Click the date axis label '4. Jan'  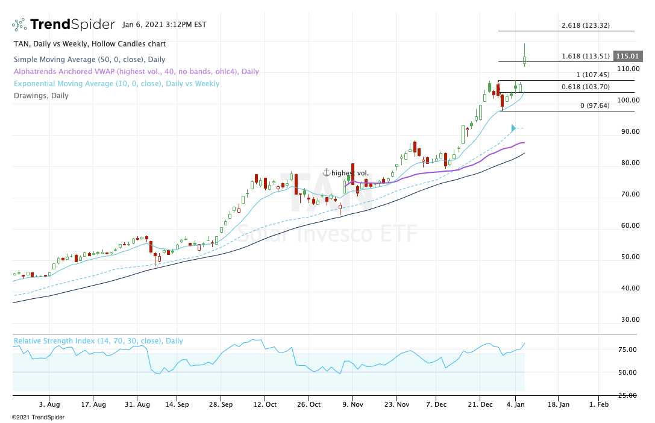pyautogui.click(x=515, y=404)
